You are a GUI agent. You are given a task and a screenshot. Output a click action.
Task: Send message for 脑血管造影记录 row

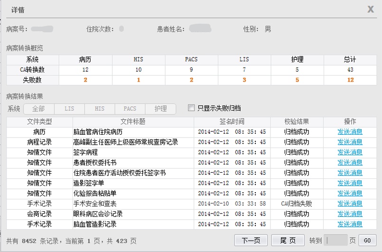pyautogui.click(x=350, y=224)
